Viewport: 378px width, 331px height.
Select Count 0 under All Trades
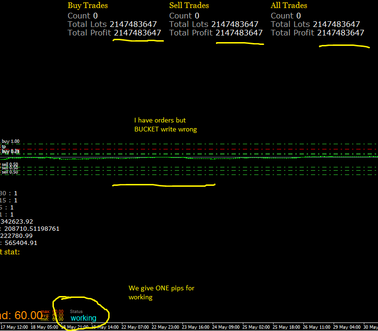(286, 16)
